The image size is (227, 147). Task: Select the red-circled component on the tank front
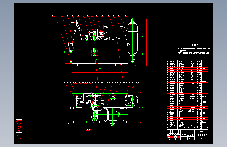point(95,53)
